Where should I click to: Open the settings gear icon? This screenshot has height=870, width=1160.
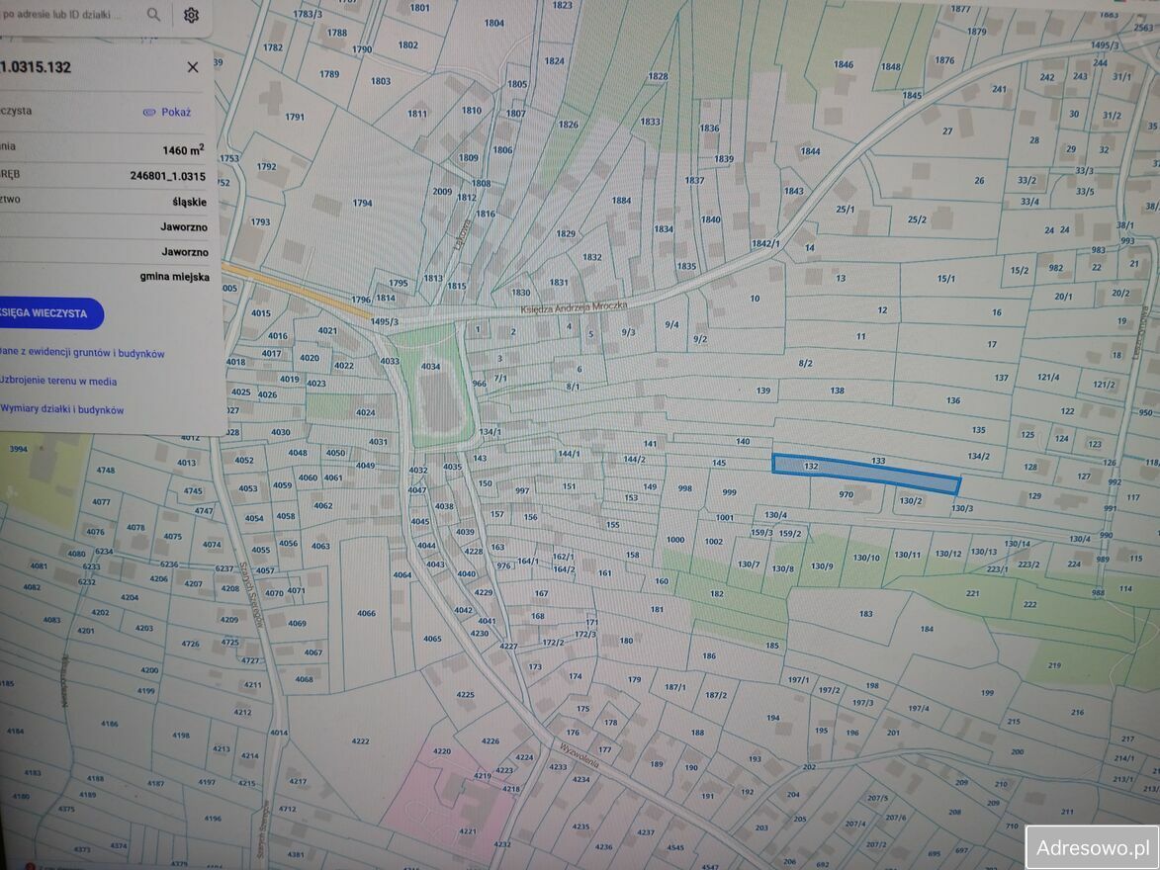point(191,15)
